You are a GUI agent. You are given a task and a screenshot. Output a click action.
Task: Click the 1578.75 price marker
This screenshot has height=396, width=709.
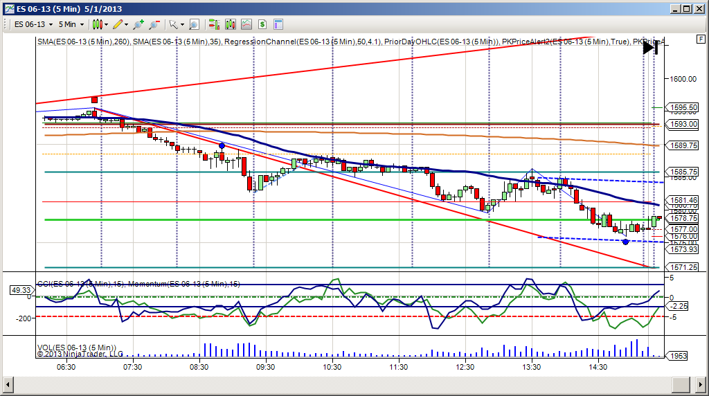pyautogui.click(x=683, y=218)
